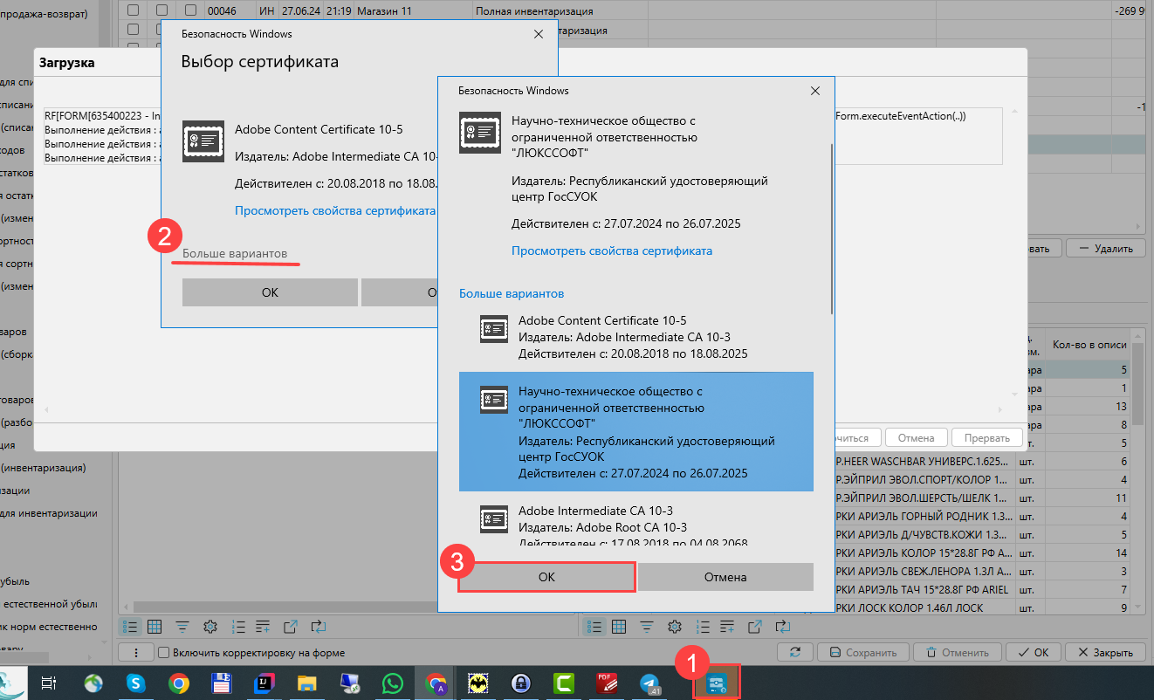1154x700 pixels.
Task: Open IntelliJ IDEA from the taskbar
Action: [x=264, y=683]
